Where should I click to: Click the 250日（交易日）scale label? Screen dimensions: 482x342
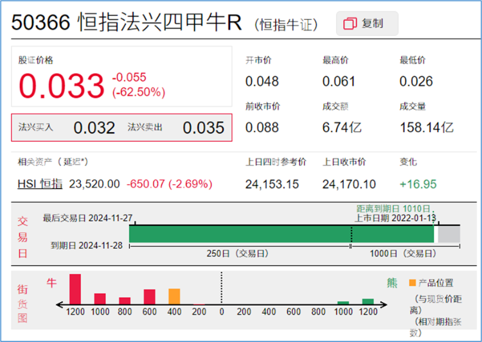(238, 253)
